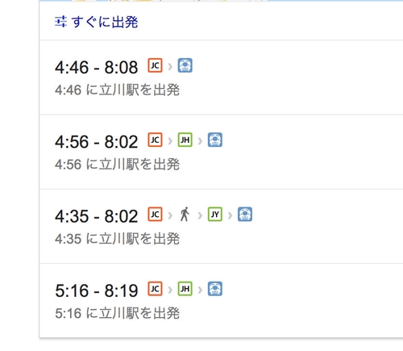Viewport: 403px width, 351px height.
Task: Click the JC line icon in 4:56 route
Action: tap(155, 140)
